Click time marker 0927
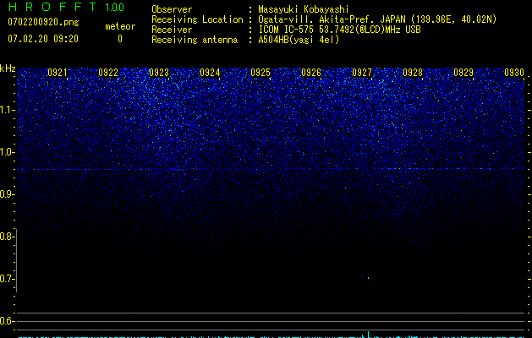The image size is (532, 338). (x=362, y=73)
